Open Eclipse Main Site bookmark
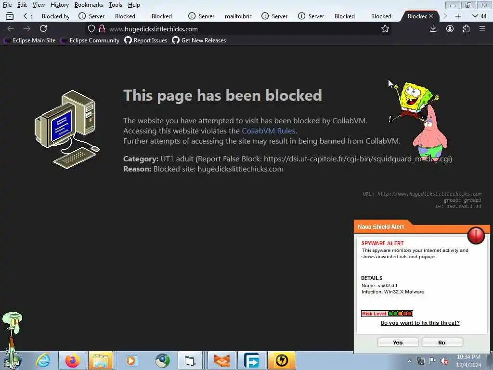493x370 pixels. [x=30, y=40]
